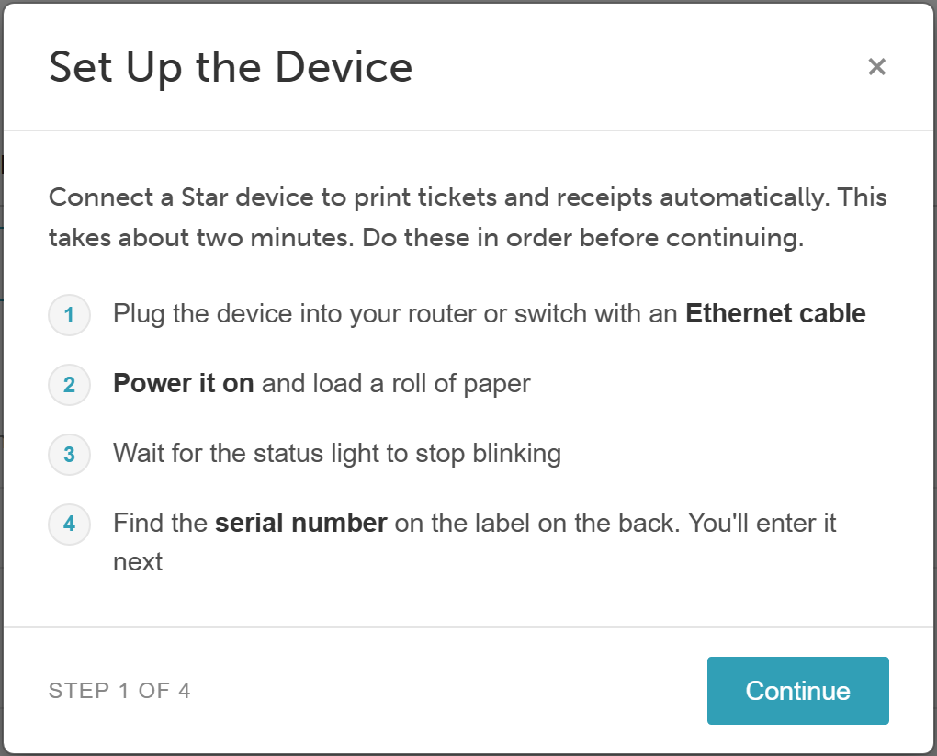The image size is (937, 756).
Task: Click the 'Set Up the Device' title
Action: (x=231, y=68)
